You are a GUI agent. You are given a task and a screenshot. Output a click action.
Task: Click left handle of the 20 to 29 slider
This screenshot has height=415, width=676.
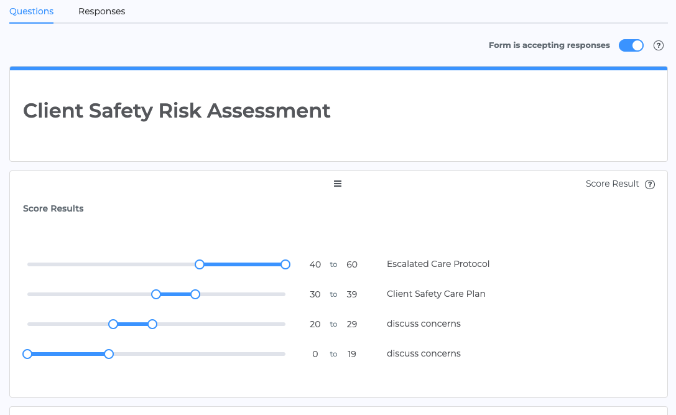[113, 324]
